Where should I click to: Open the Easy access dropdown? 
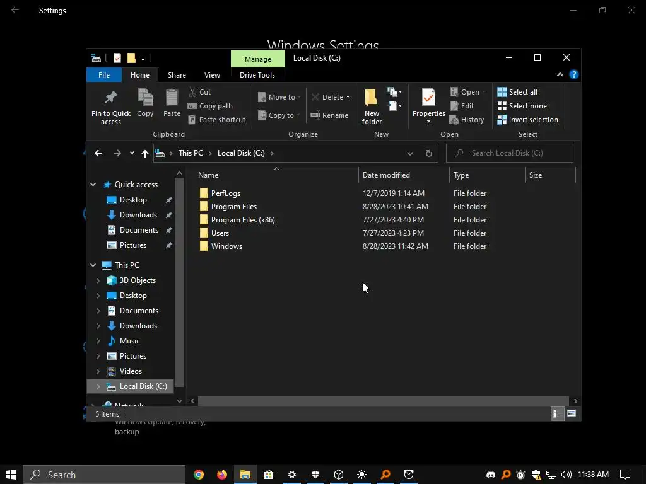(x=396, y=106)
